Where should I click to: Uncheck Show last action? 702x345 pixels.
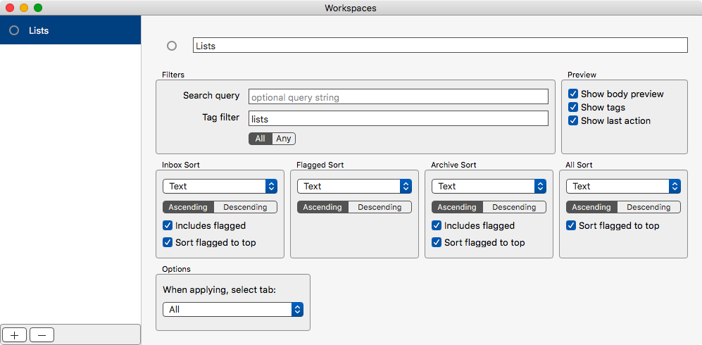point(572,121)
